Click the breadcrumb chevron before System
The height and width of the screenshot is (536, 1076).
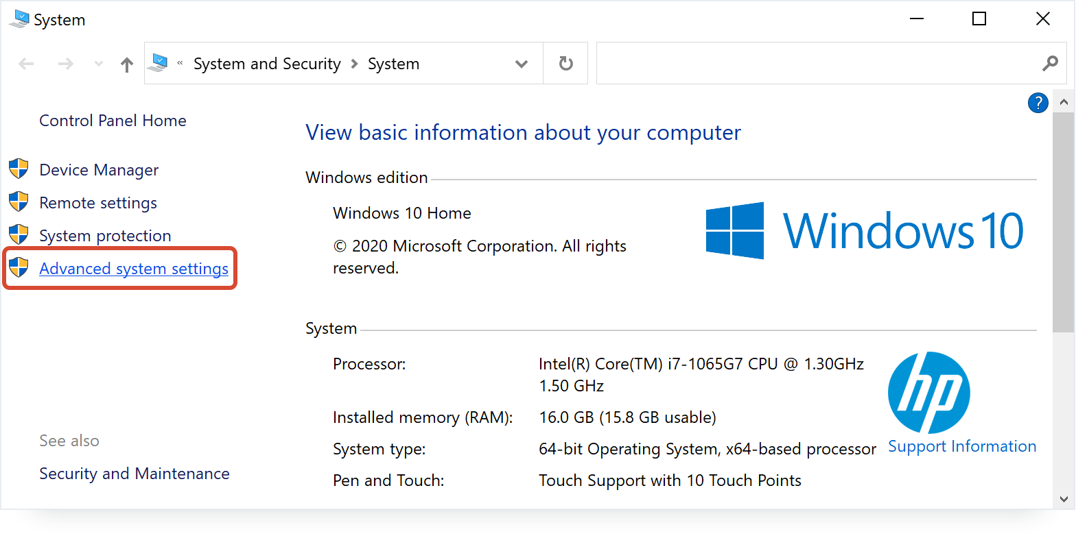[355, 64]
